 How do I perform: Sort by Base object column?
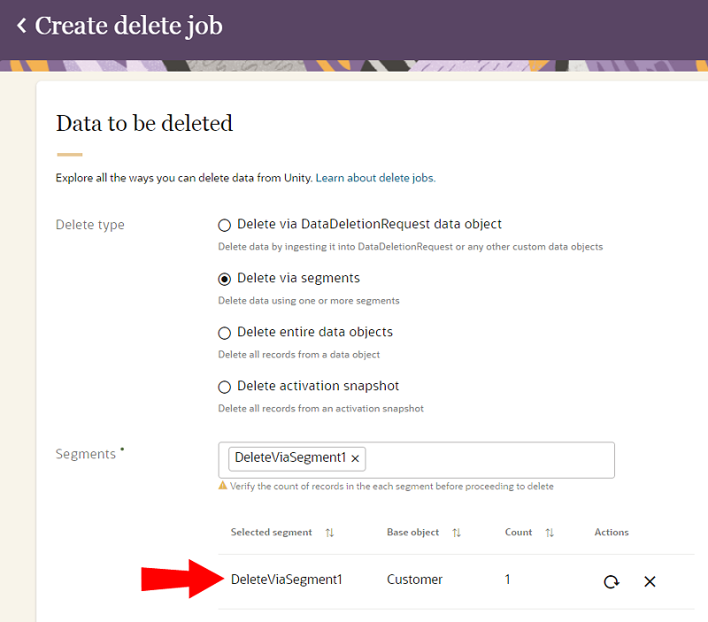[457, 533]
